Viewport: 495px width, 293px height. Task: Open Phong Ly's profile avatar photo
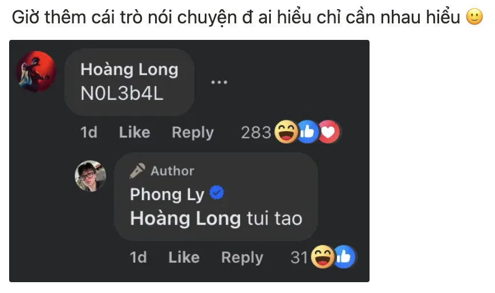click(90, 176)
